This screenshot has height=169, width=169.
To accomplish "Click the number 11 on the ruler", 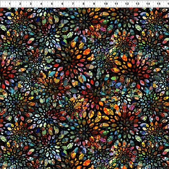I will coord(116,4).
